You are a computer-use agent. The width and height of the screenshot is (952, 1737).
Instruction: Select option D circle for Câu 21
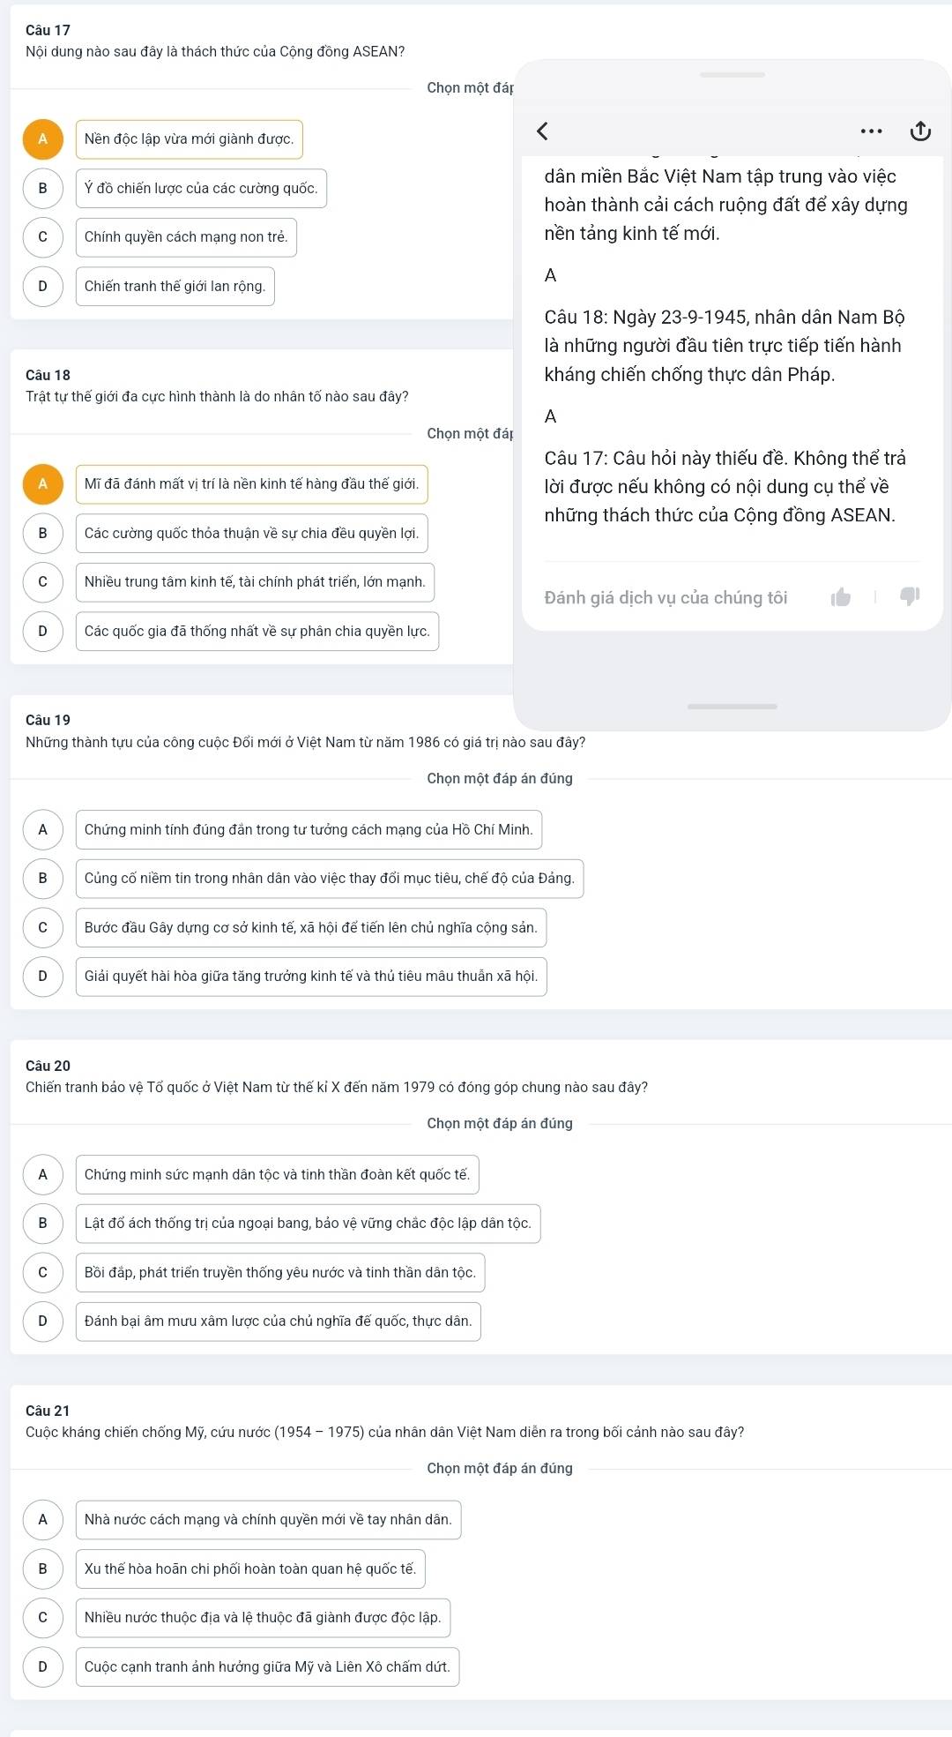[x=42, y=1666]
